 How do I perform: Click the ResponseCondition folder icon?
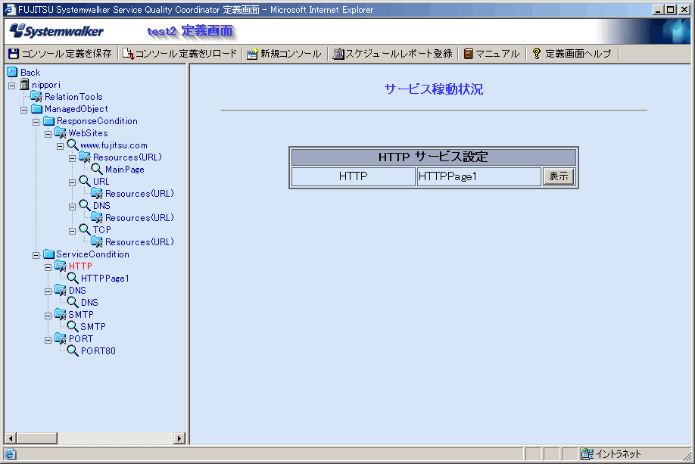tap(48, 120)
